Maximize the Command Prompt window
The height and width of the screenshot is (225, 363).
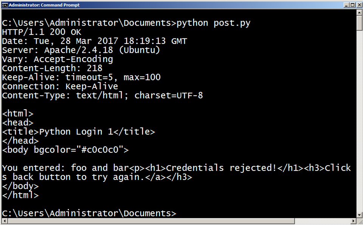click(353, 5)
